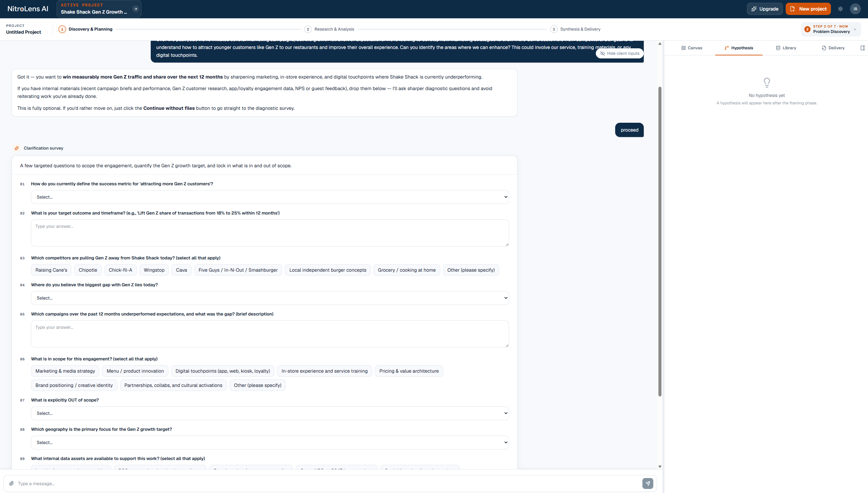This screenshot has width=868, height=493.
Task: Hide client inputs
Action: (619, 53)
